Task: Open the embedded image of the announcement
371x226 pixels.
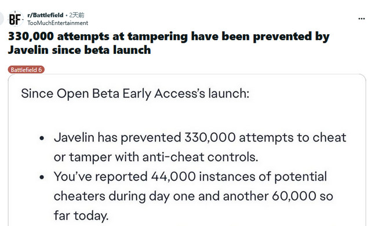Action: (x=187, y=150)
